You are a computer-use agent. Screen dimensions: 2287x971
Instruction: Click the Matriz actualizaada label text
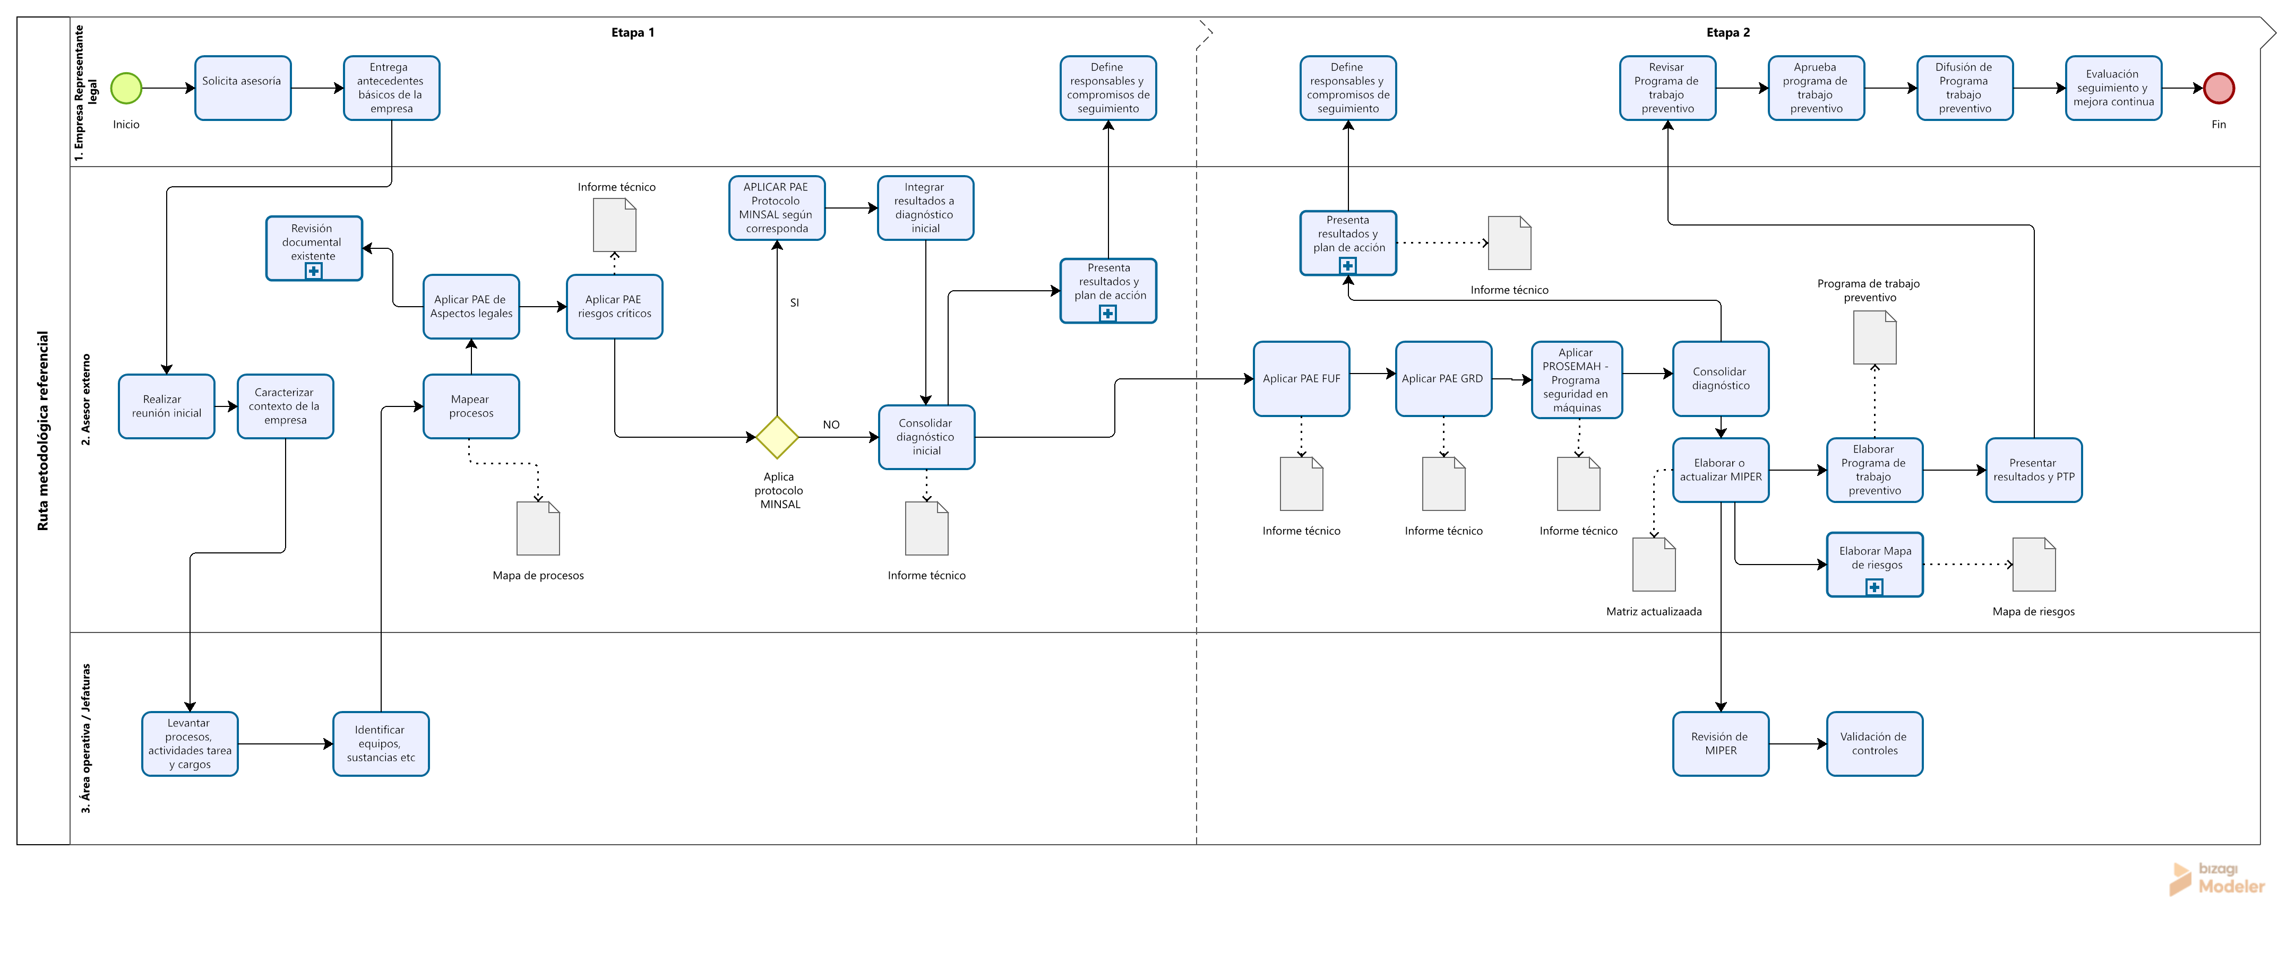(x=1654, y=612)
